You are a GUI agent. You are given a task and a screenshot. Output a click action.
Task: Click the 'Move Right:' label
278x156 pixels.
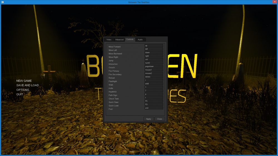click(x=113, y=57)
